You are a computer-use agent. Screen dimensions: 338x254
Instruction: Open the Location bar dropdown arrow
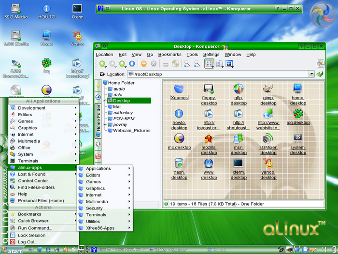coord(311,74)
